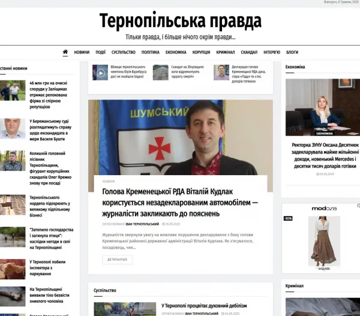Open article about Тернопільський нардеп's underground business
Image resolution: width=360 pixels, height=316 pixels.
point(50,206)
